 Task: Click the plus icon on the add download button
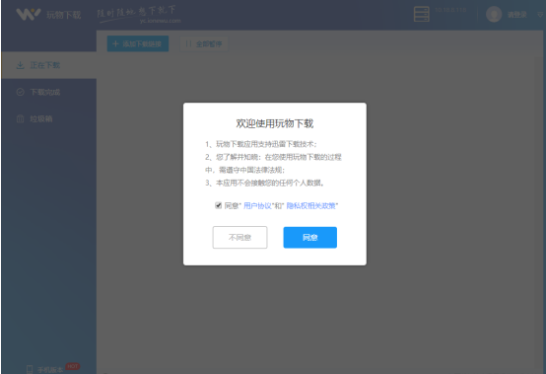[116, 43]
